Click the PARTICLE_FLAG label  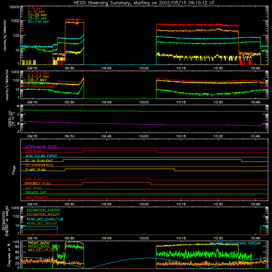pyautogui.click(x=38, y=184)
